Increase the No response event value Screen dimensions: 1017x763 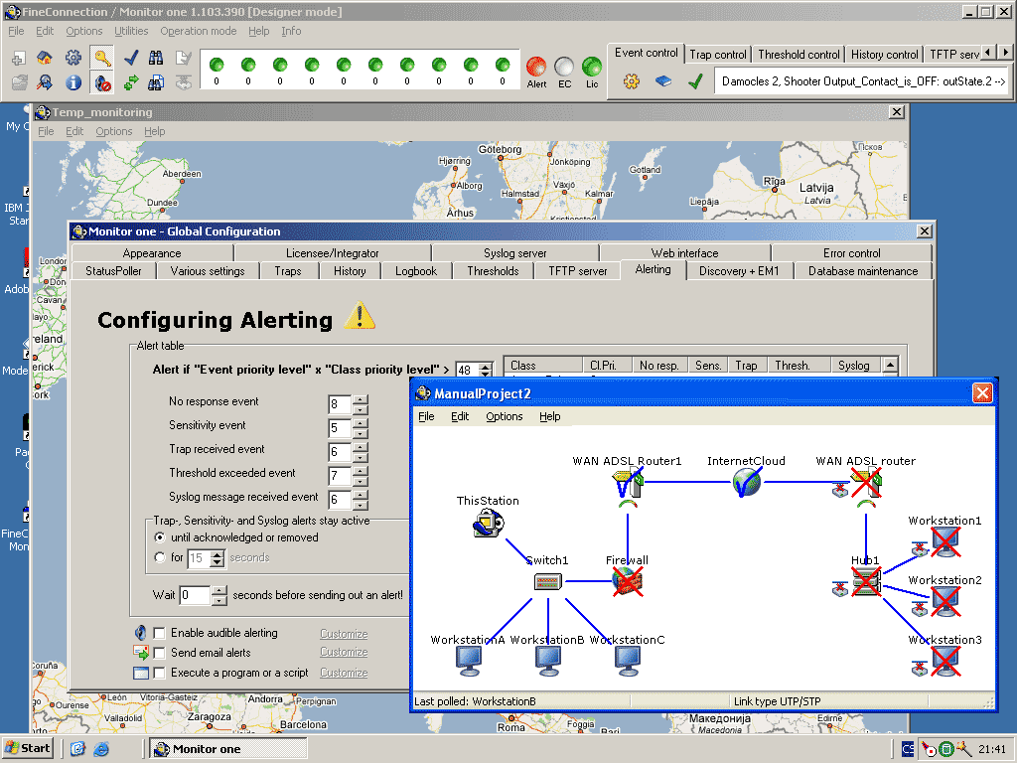point(361,399)
